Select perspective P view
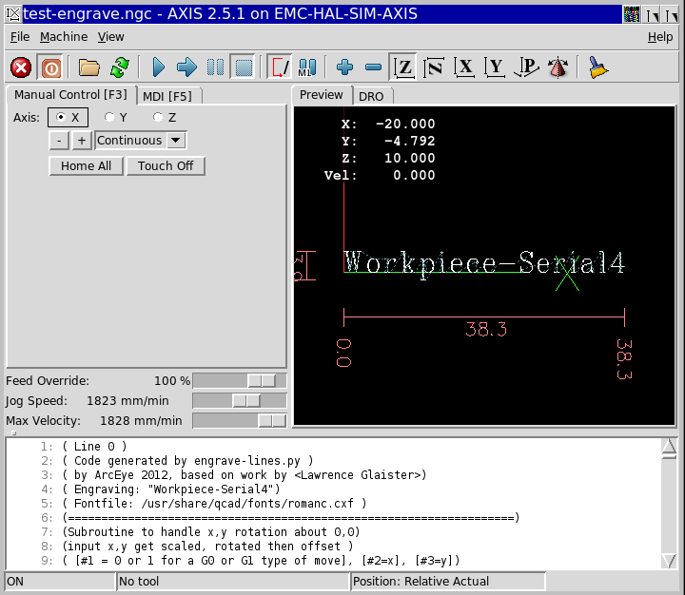Viewport: 685px width, 595px height. [526, 67]
